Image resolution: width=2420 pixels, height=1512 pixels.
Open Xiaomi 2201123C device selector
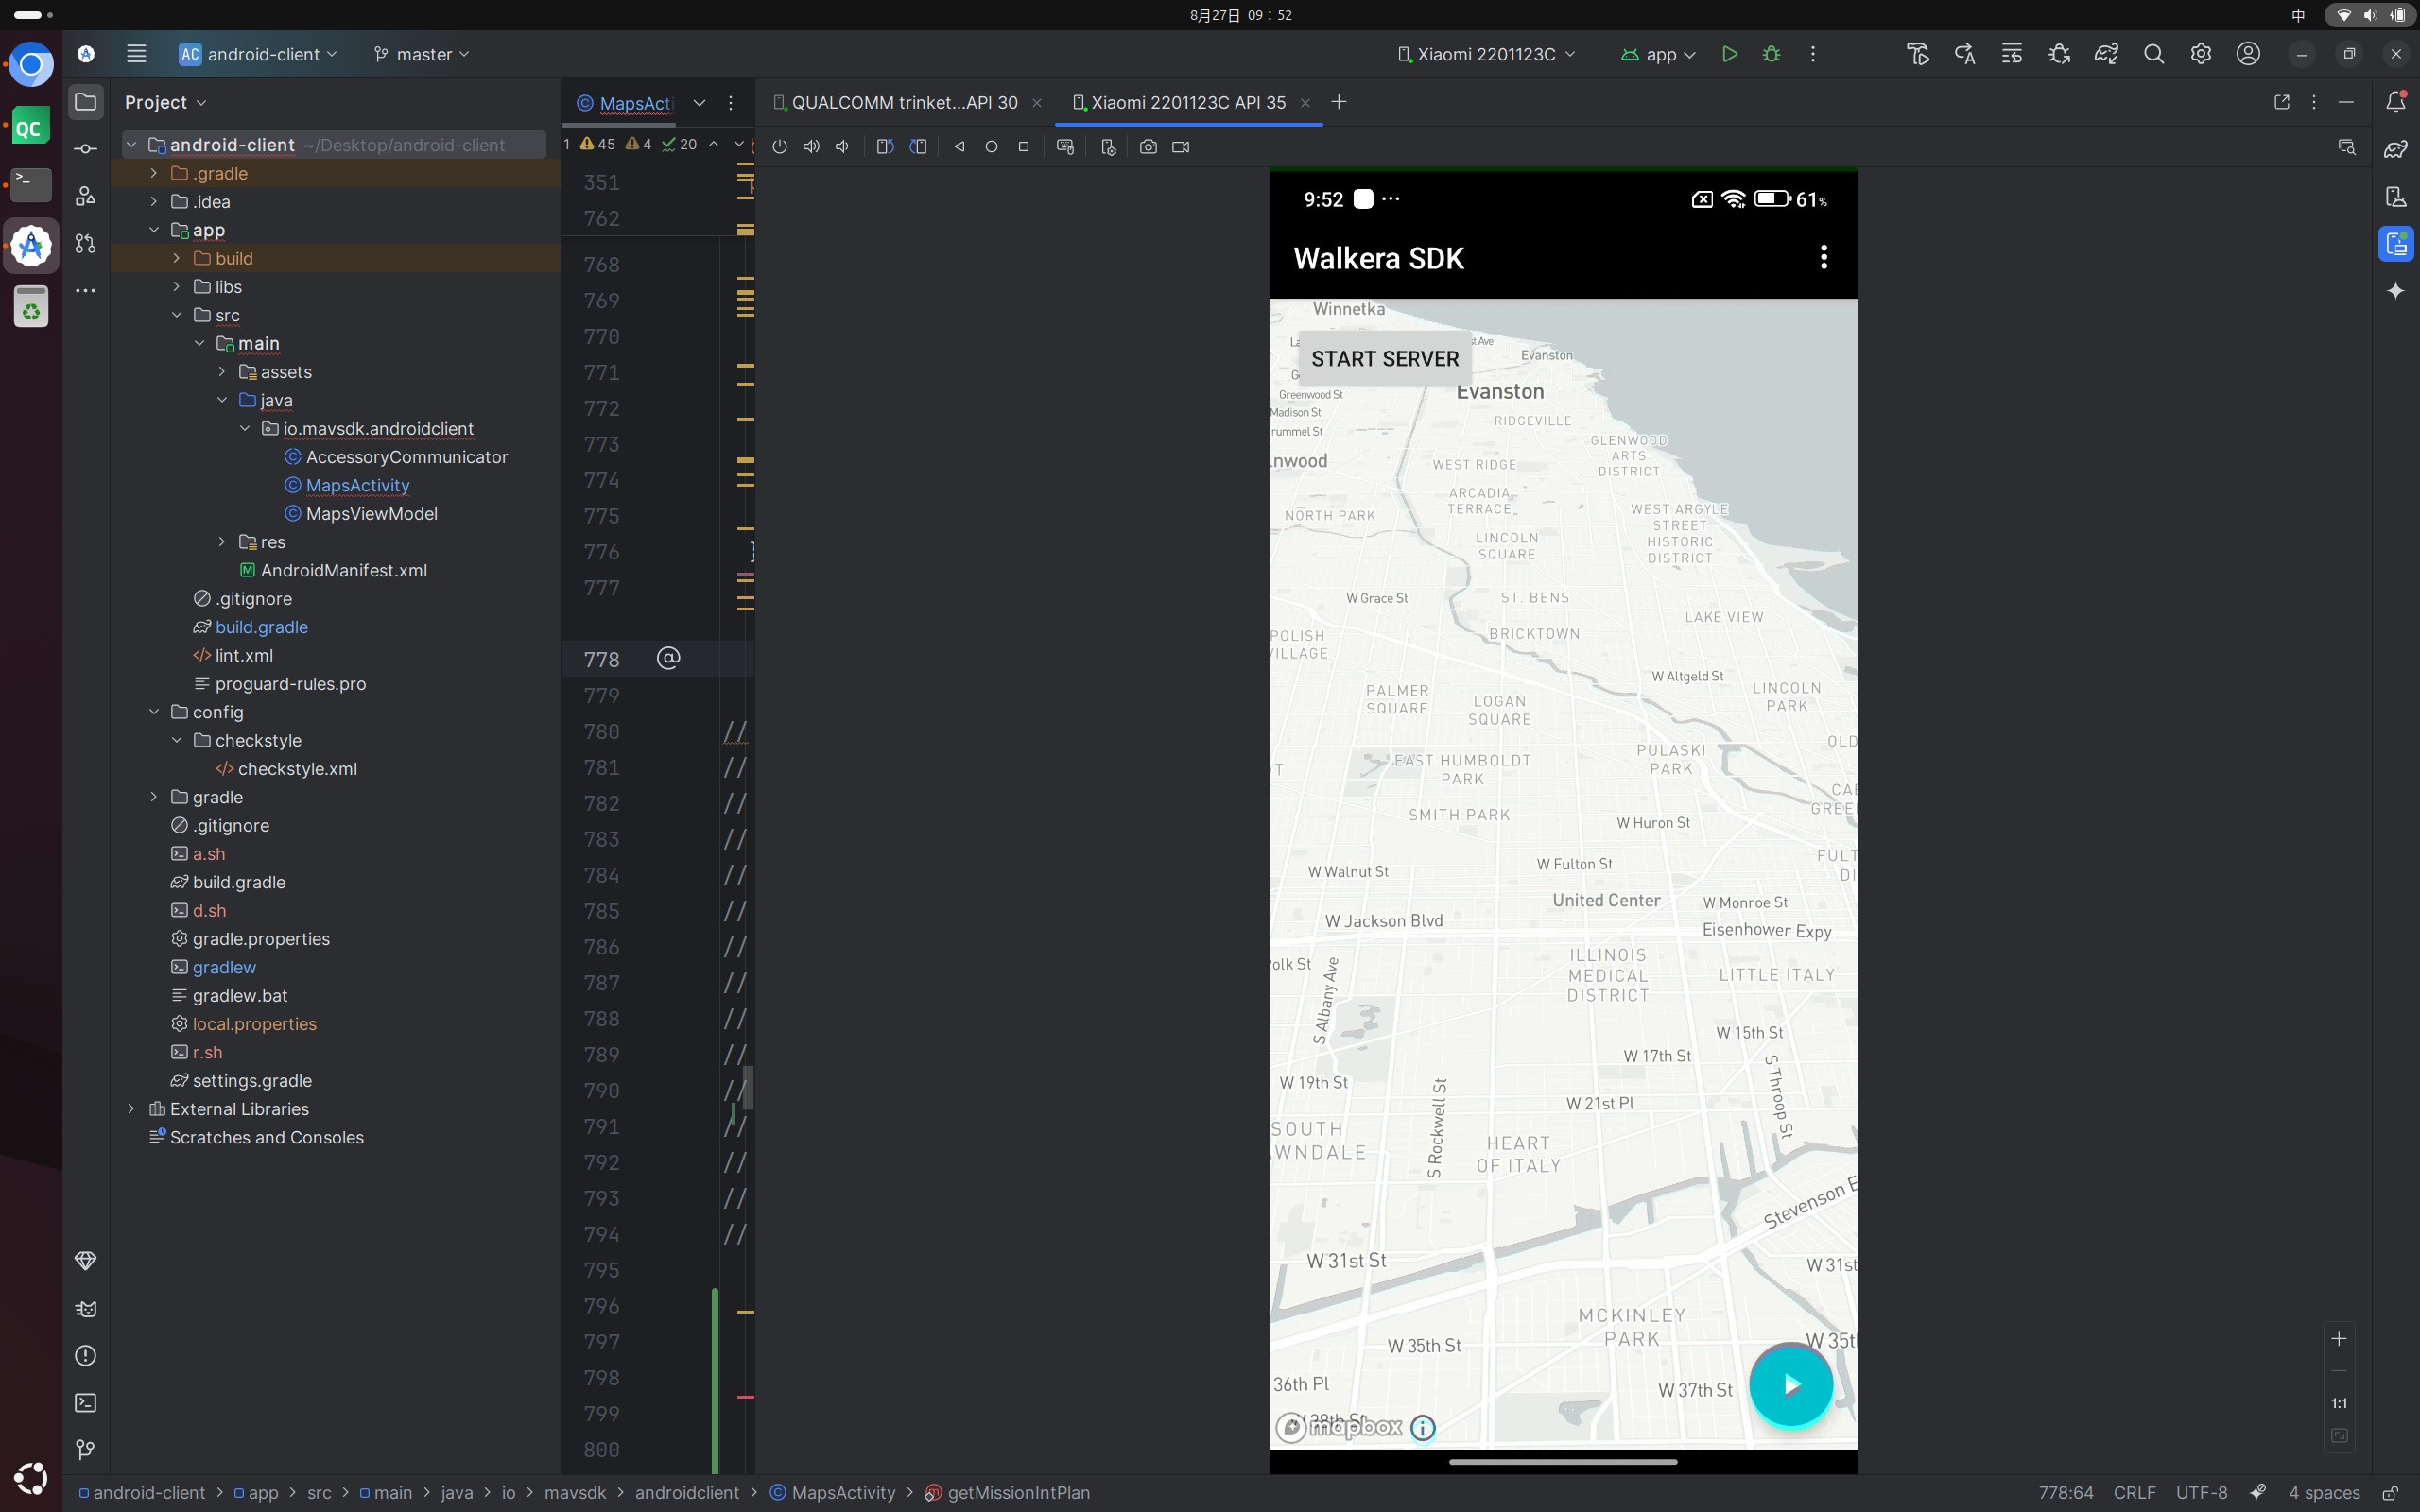pyautogui.click(x=1486, y=54)
